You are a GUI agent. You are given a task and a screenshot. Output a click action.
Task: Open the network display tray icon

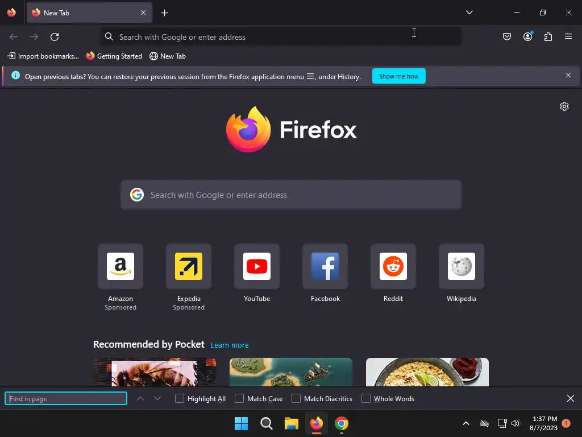point(502,423)
